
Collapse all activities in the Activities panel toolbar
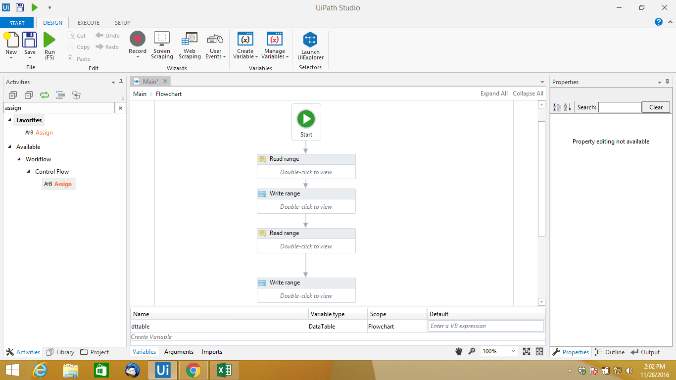tap(29, 95)
